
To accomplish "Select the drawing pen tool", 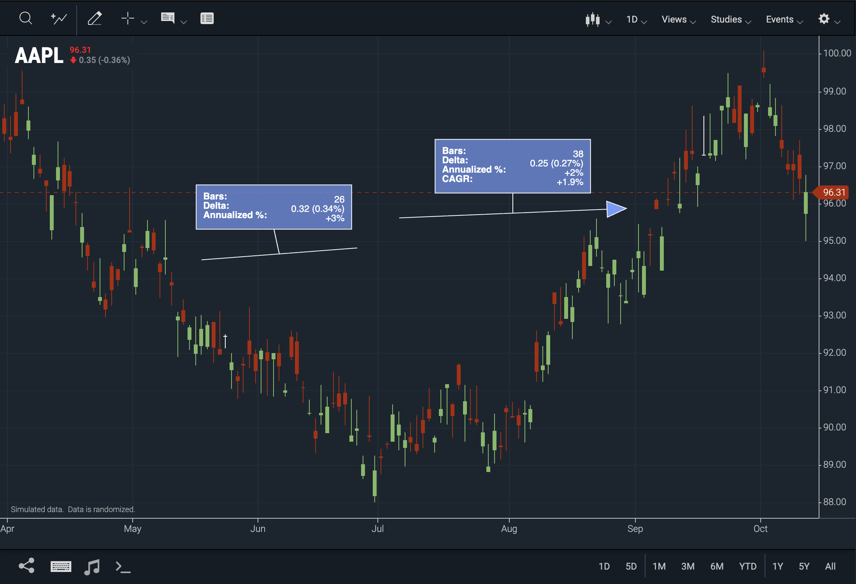I will [x=95, y=18].
